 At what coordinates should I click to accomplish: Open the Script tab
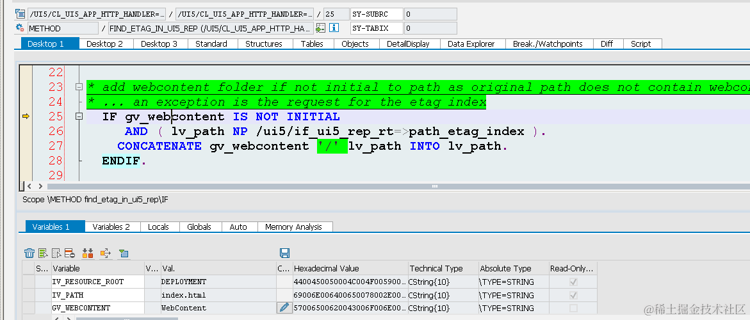[641, 44]
